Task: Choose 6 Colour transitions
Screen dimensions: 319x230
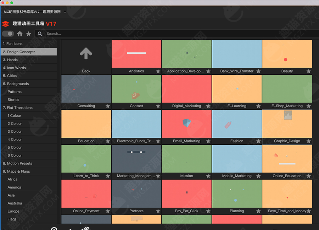Action: pyautogui.click(x=29, y=155)
